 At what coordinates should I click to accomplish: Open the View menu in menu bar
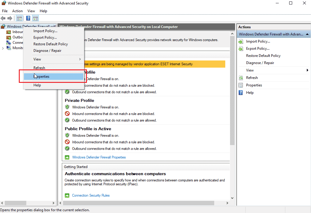point(31,11)
